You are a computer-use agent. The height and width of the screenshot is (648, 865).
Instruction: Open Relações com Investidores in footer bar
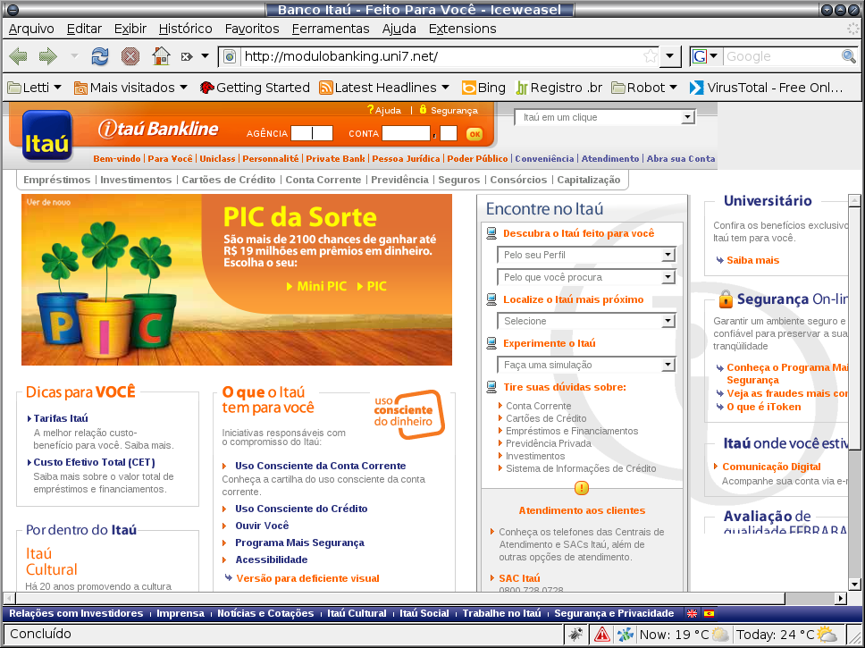[x=76, y=613]
